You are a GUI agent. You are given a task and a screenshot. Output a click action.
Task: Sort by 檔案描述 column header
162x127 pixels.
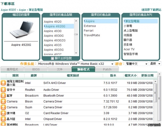coord(73,76)
